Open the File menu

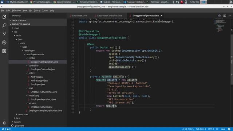coord(3,11)
